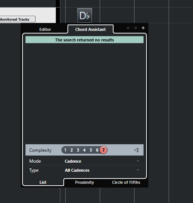Viewport: 193px width, 203px height.
Task: Open the Circle of Fifths view
Action: [126, 182]
